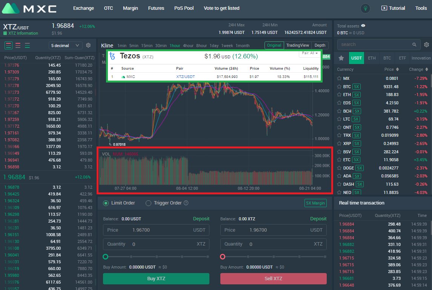Image resolution: width=432 pixels, height=290 pixels.
Task: Favorite the ETH currency star
Action: (339, 95)
